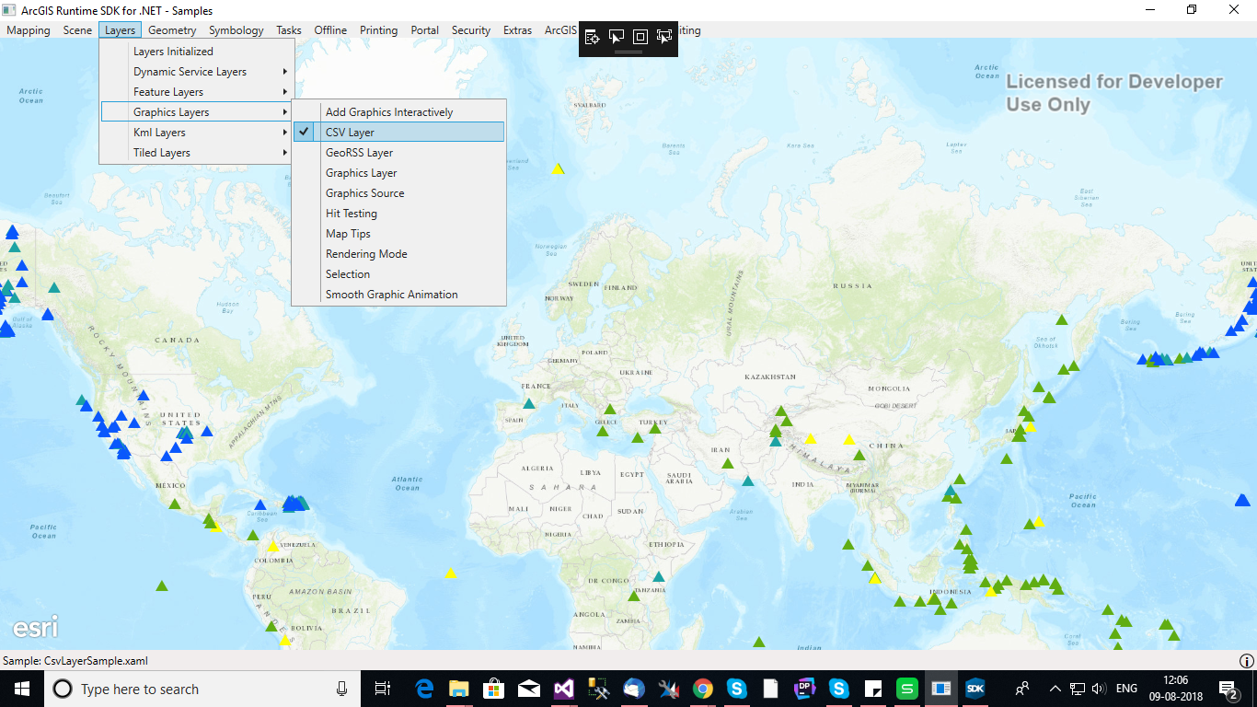Screen dimensions: 1257x707
Task: Click Go to Live Visual Tree debug icon
Action: tap(593, 37)
